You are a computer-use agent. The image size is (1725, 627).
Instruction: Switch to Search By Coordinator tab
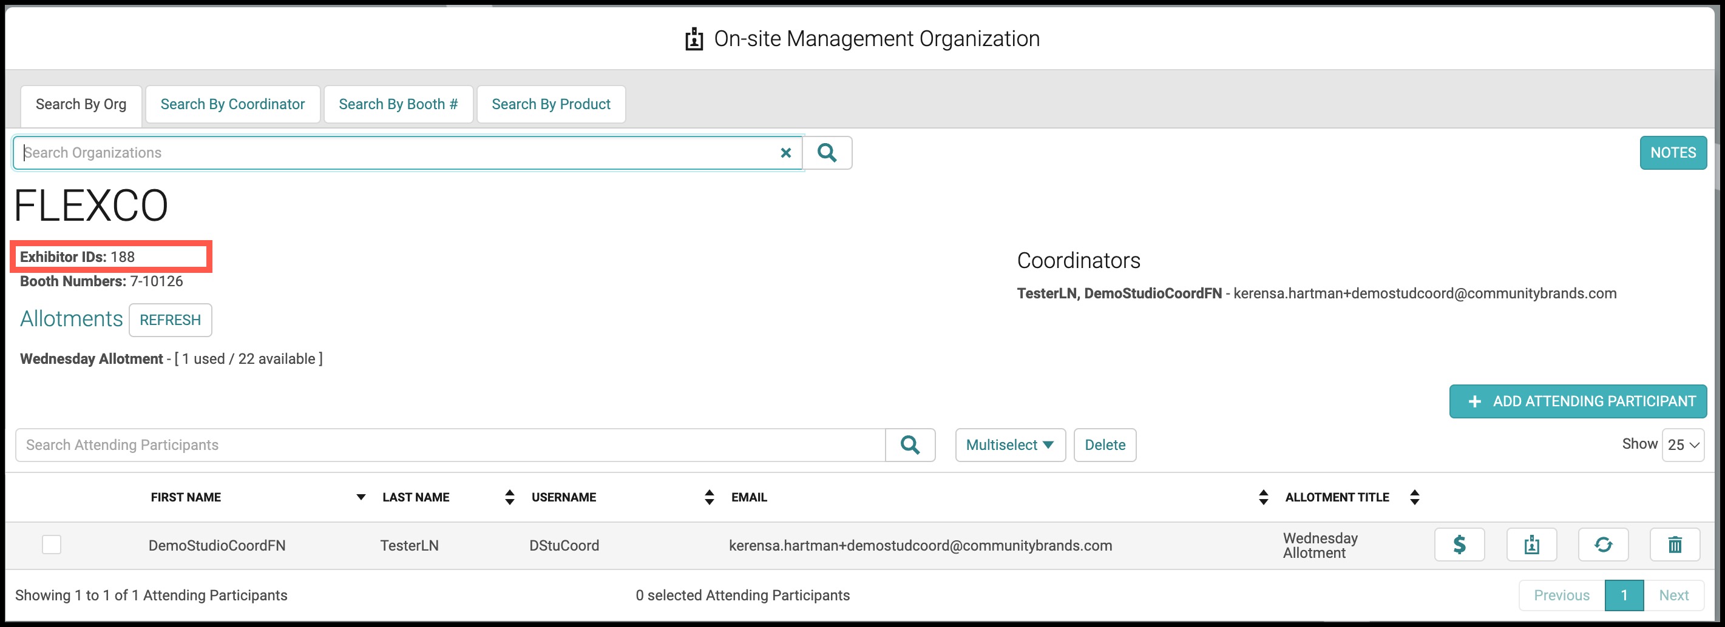coord(232,104)
